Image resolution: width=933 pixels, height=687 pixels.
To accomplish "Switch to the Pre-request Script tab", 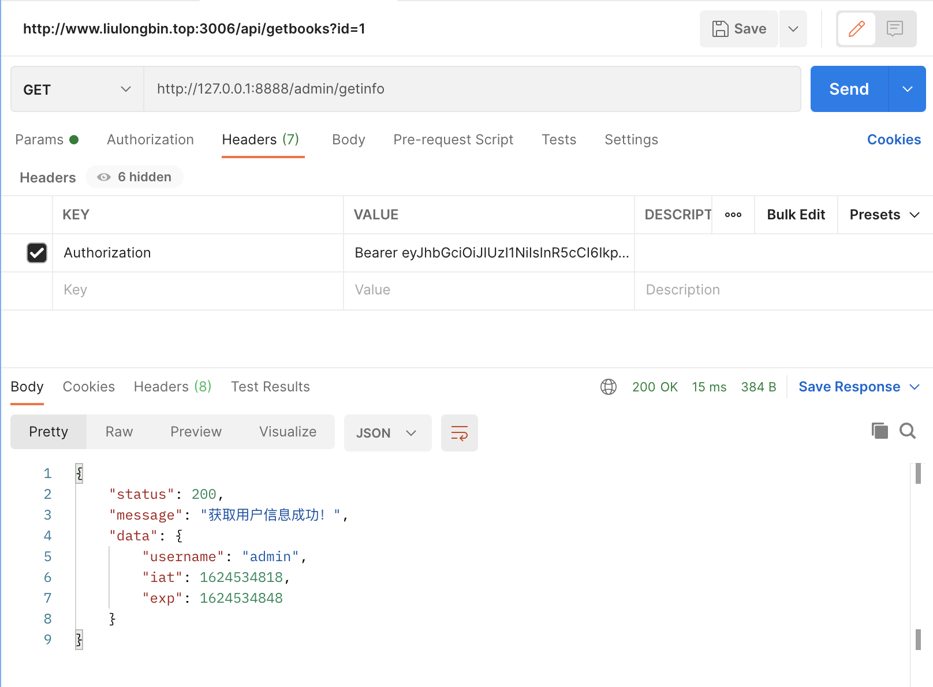I will (453, 140).
